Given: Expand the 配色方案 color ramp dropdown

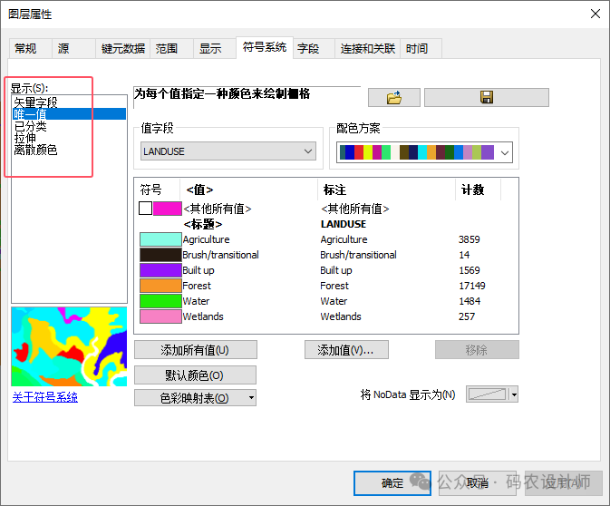Looking at the screenshot, I should 424,152.
